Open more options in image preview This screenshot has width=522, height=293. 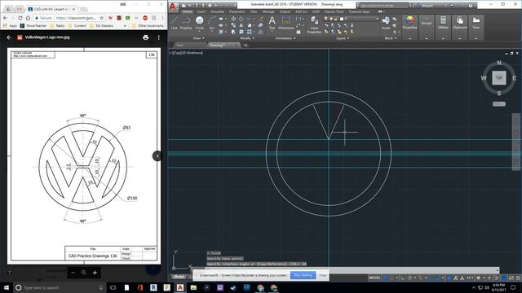pyautogui.click(x=159, y=37)
